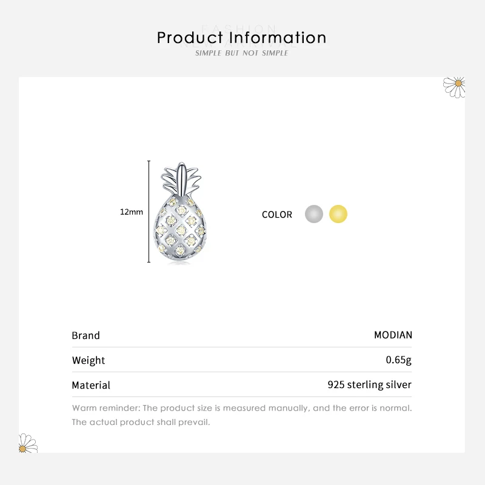Image resolution: width=485 pixels, height=485 pixels.
Task: Click the Weight row label
Action: (89, 360)
